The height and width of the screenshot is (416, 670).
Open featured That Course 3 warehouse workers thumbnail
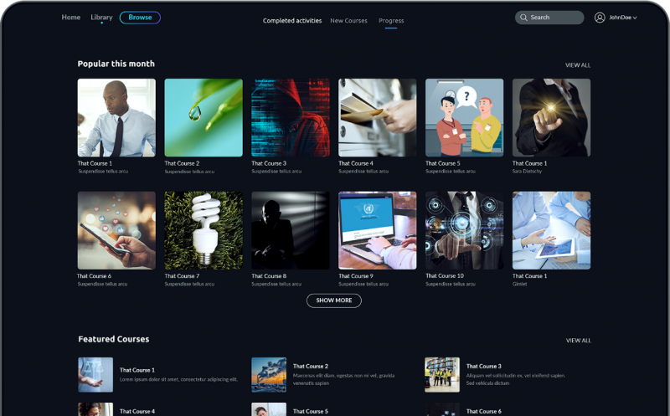click(442, 375)
